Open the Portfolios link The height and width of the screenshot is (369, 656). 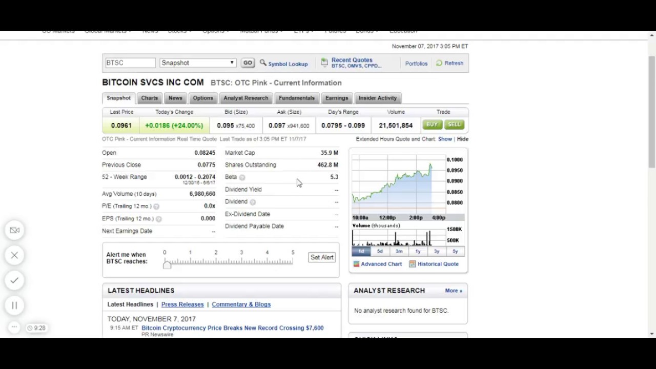click(416, 64)
